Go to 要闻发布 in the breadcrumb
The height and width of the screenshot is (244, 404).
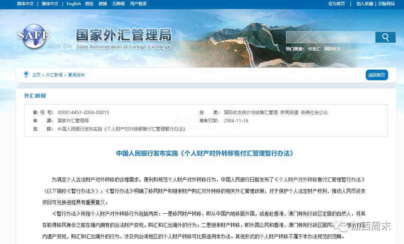pyautogui.click(x=76, y=75)
